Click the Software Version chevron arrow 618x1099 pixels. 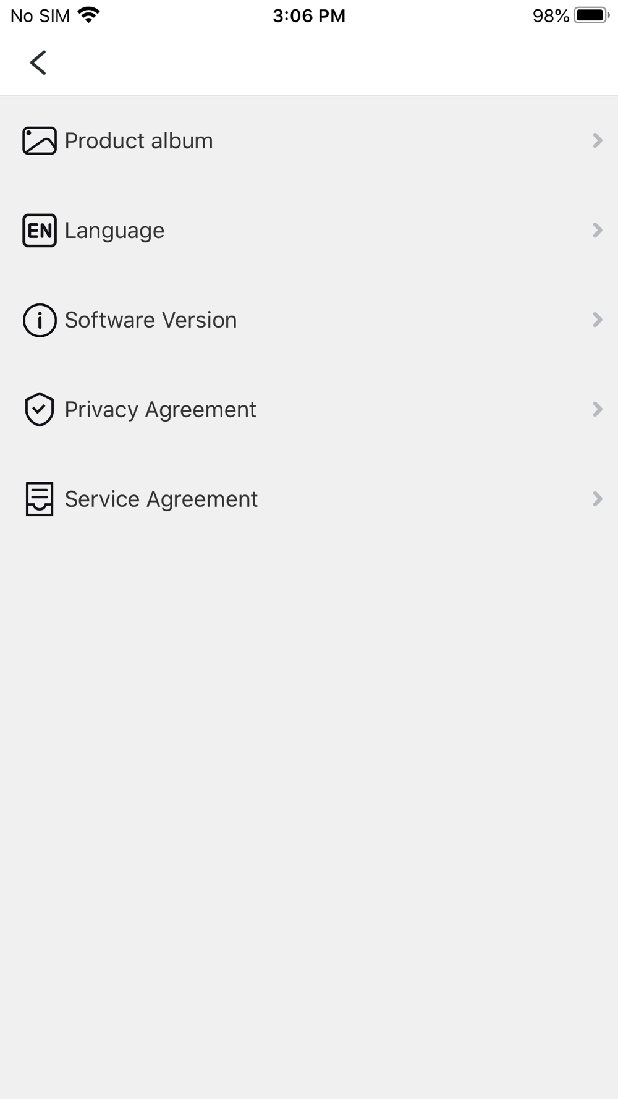coord(597,320)
